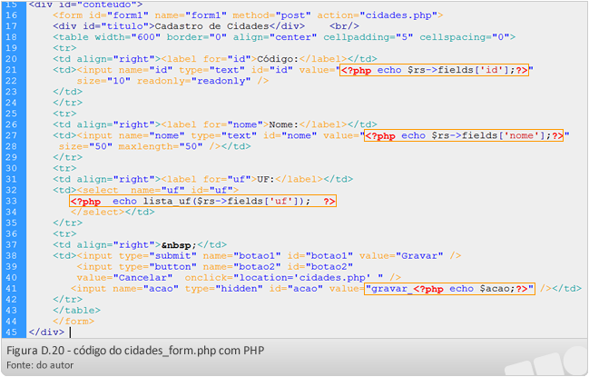The image size is (589, 377).
Task: Click line number 43 in the gutter
Action: (11, 311)
